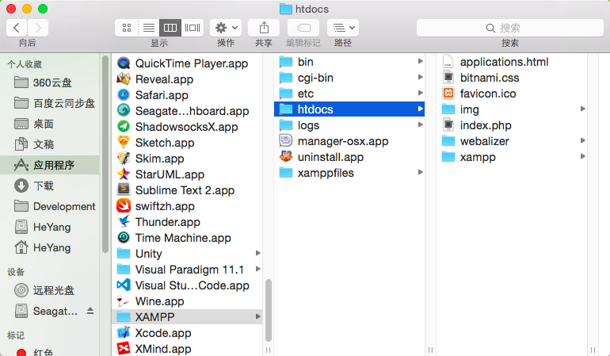Image resolution: width=610 pixels, height=356 pixels.
Task: Select Skim.app
Action: pos(189,159)
